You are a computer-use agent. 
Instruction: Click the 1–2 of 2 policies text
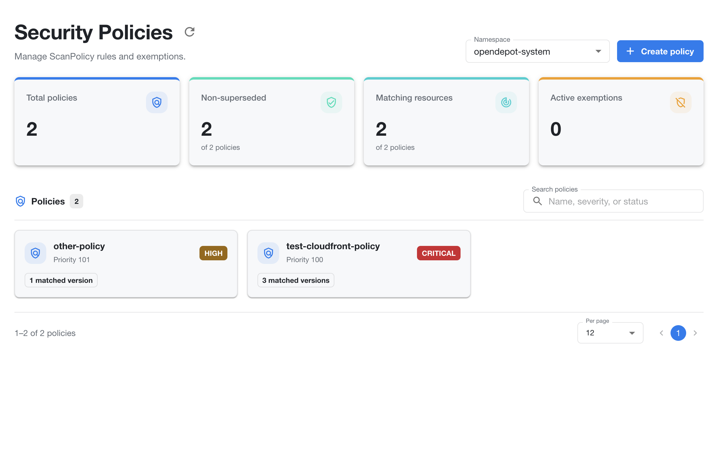pyautogui.click(x=45, y=333)
